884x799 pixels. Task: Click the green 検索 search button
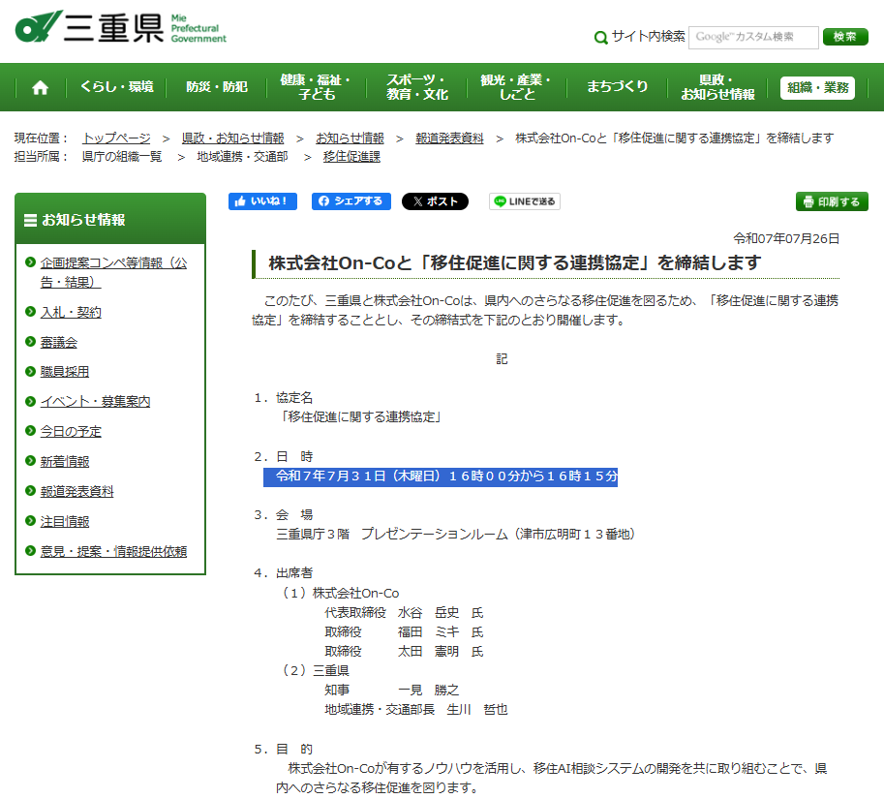coord(845,37)
